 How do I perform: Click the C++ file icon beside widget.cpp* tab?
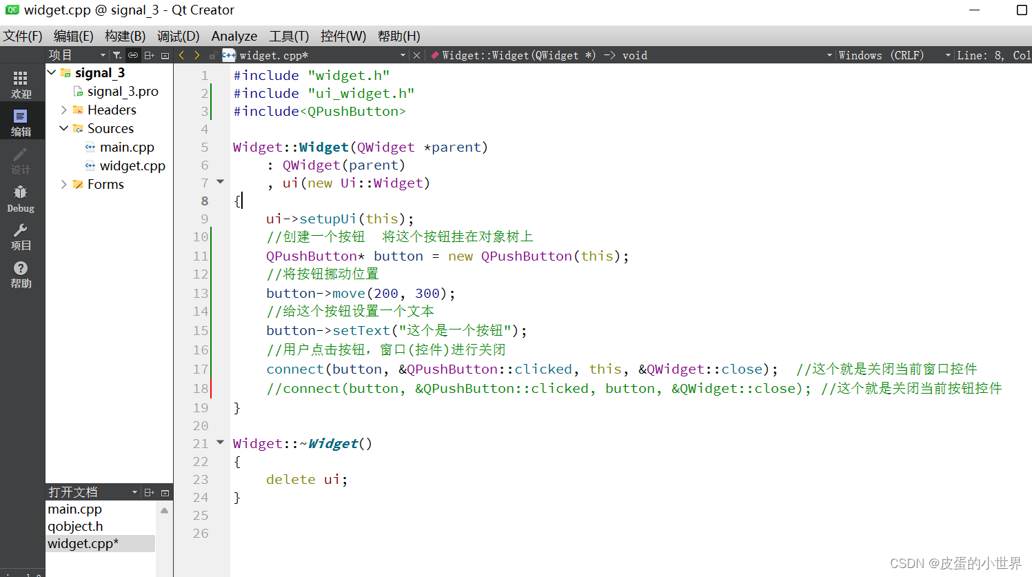229,55
